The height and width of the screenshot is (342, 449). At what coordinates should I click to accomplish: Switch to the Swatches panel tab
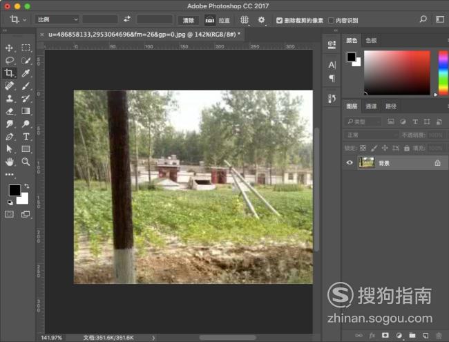[x=371, y=40]
